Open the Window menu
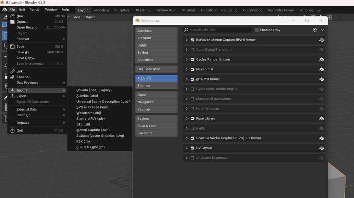 [x=51, y=10]
